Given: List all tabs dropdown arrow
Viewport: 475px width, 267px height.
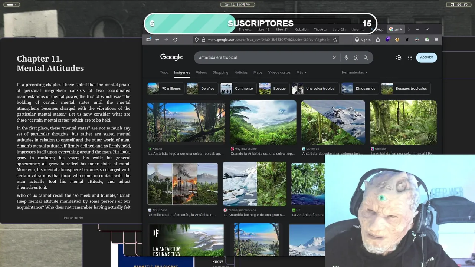Looking at the screenshot, I should [427, 29].
